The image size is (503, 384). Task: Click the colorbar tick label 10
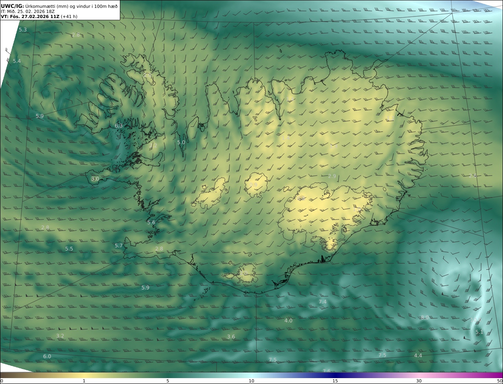tap(251, 381)
